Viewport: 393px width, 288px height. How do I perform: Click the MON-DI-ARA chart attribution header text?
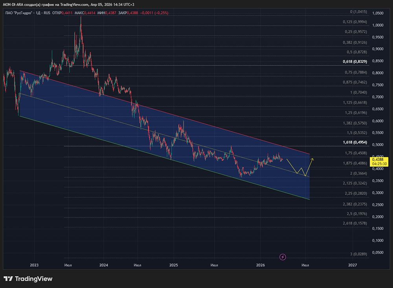click(68, 4)
